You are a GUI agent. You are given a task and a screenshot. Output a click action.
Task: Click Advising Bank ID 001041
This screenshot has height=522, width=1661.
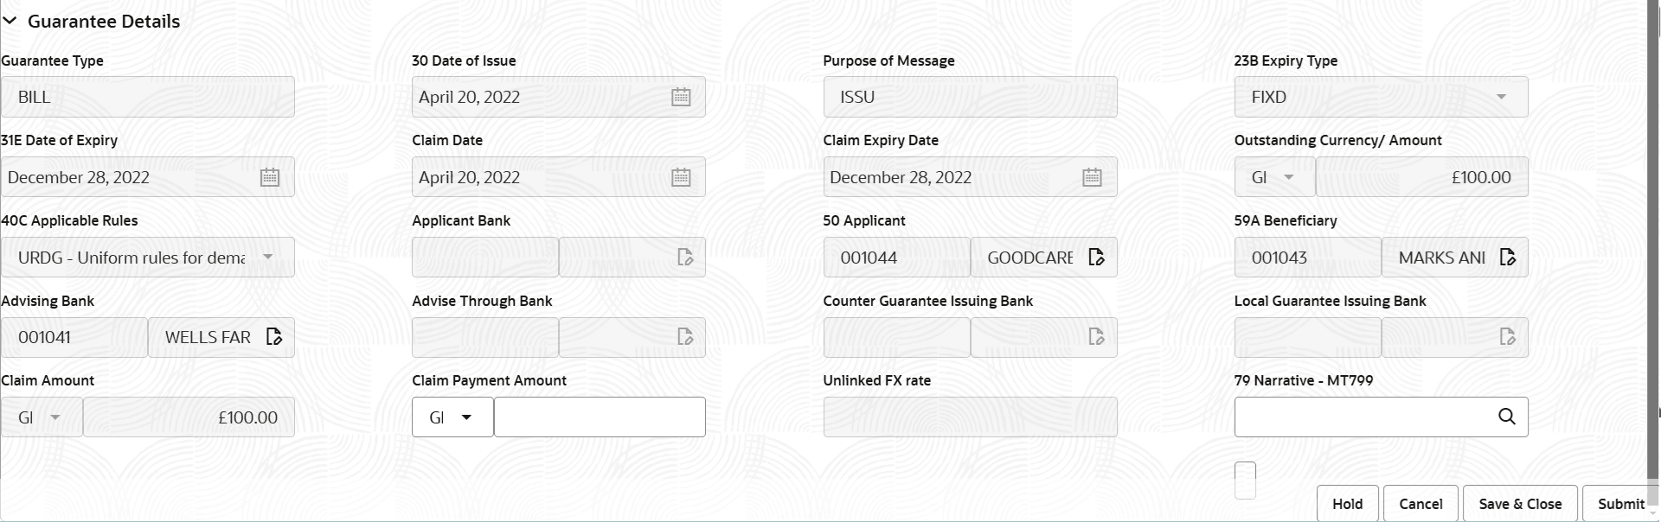pyautogui.click(x=74, y=337)
